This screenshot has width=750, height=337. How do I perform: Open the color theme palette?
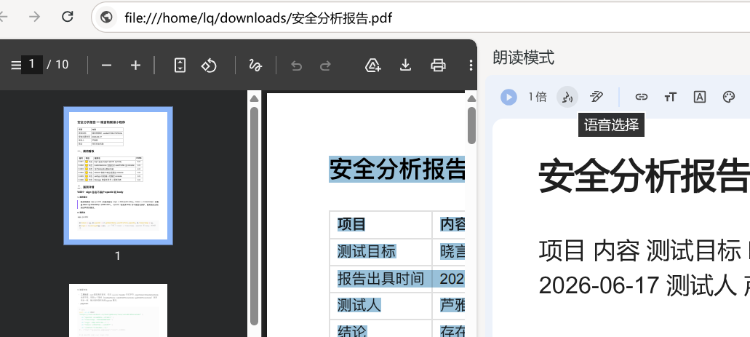[x=728, y=98]
